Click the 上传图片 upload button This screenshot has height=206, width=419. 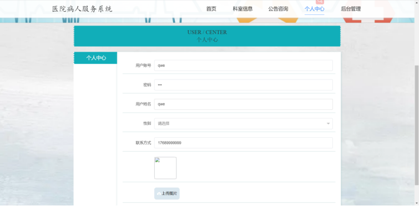point(166,193)
